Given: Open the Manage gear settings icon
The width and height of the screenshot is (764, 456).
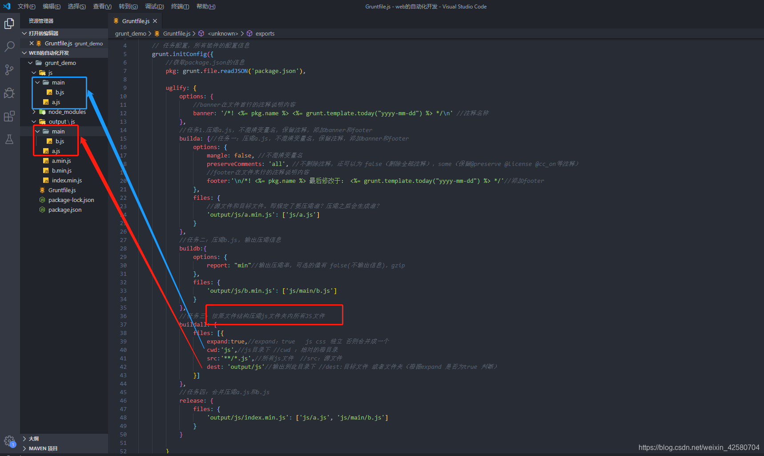Looking at the screenshot, I should 9,441.
